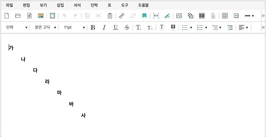The height and width of the screenshot is (137, 266).
Task: Click on the text line 라
Action: (x=47, y=82)
